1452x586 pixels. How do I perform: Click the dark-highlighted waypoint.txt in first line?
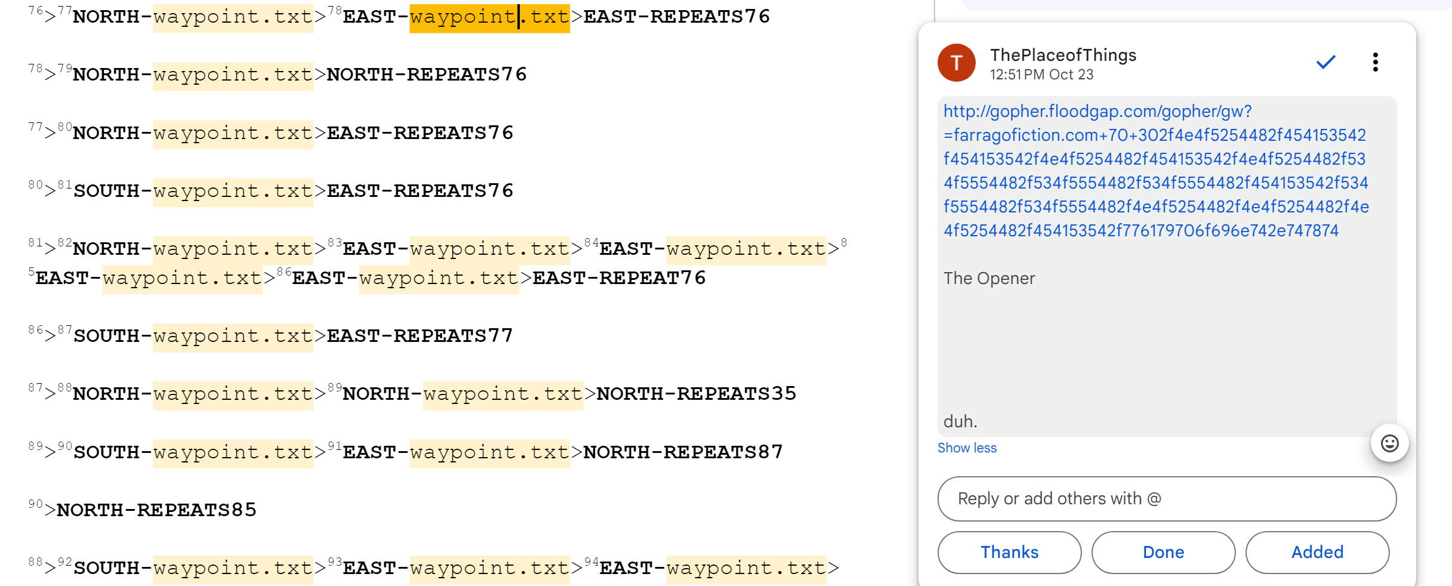click(x=489, y=17)
